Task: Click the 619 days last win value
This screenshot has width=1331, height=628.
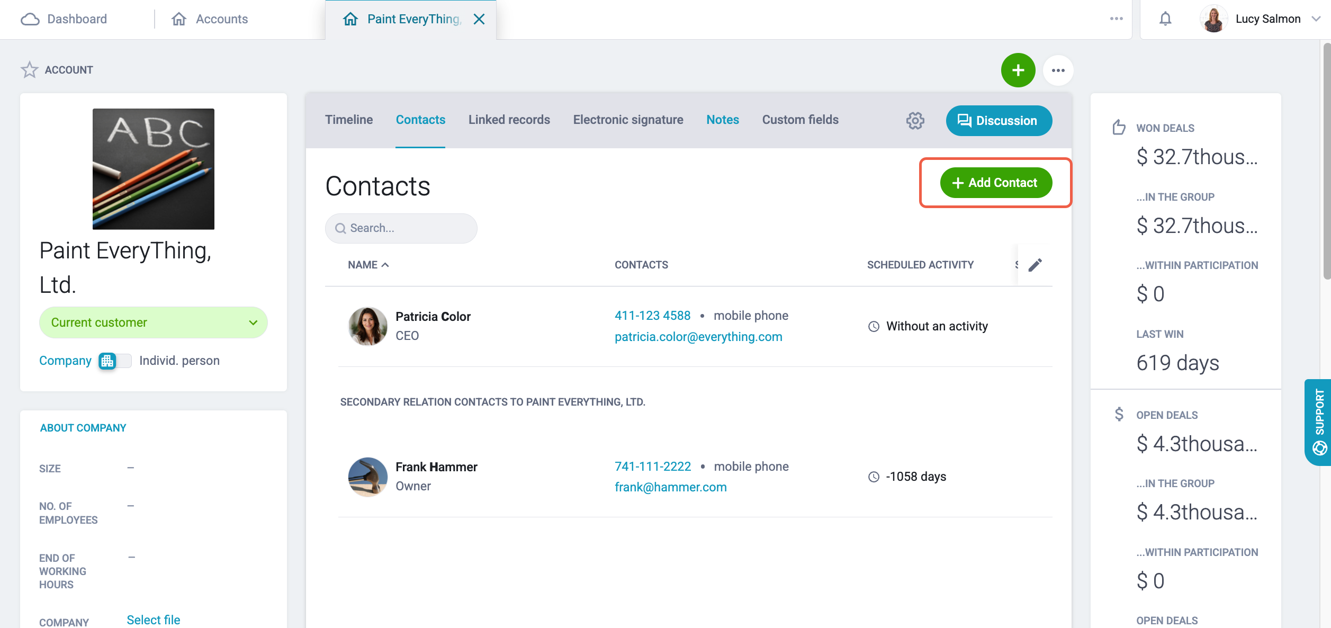Action: coord(1177,363)
